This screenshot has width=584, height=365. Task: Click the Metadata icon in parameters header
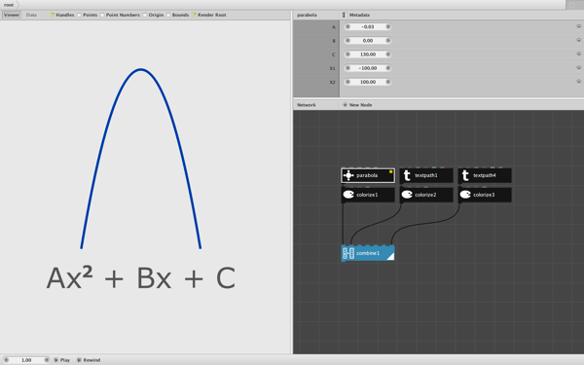[x=344, y=15]
